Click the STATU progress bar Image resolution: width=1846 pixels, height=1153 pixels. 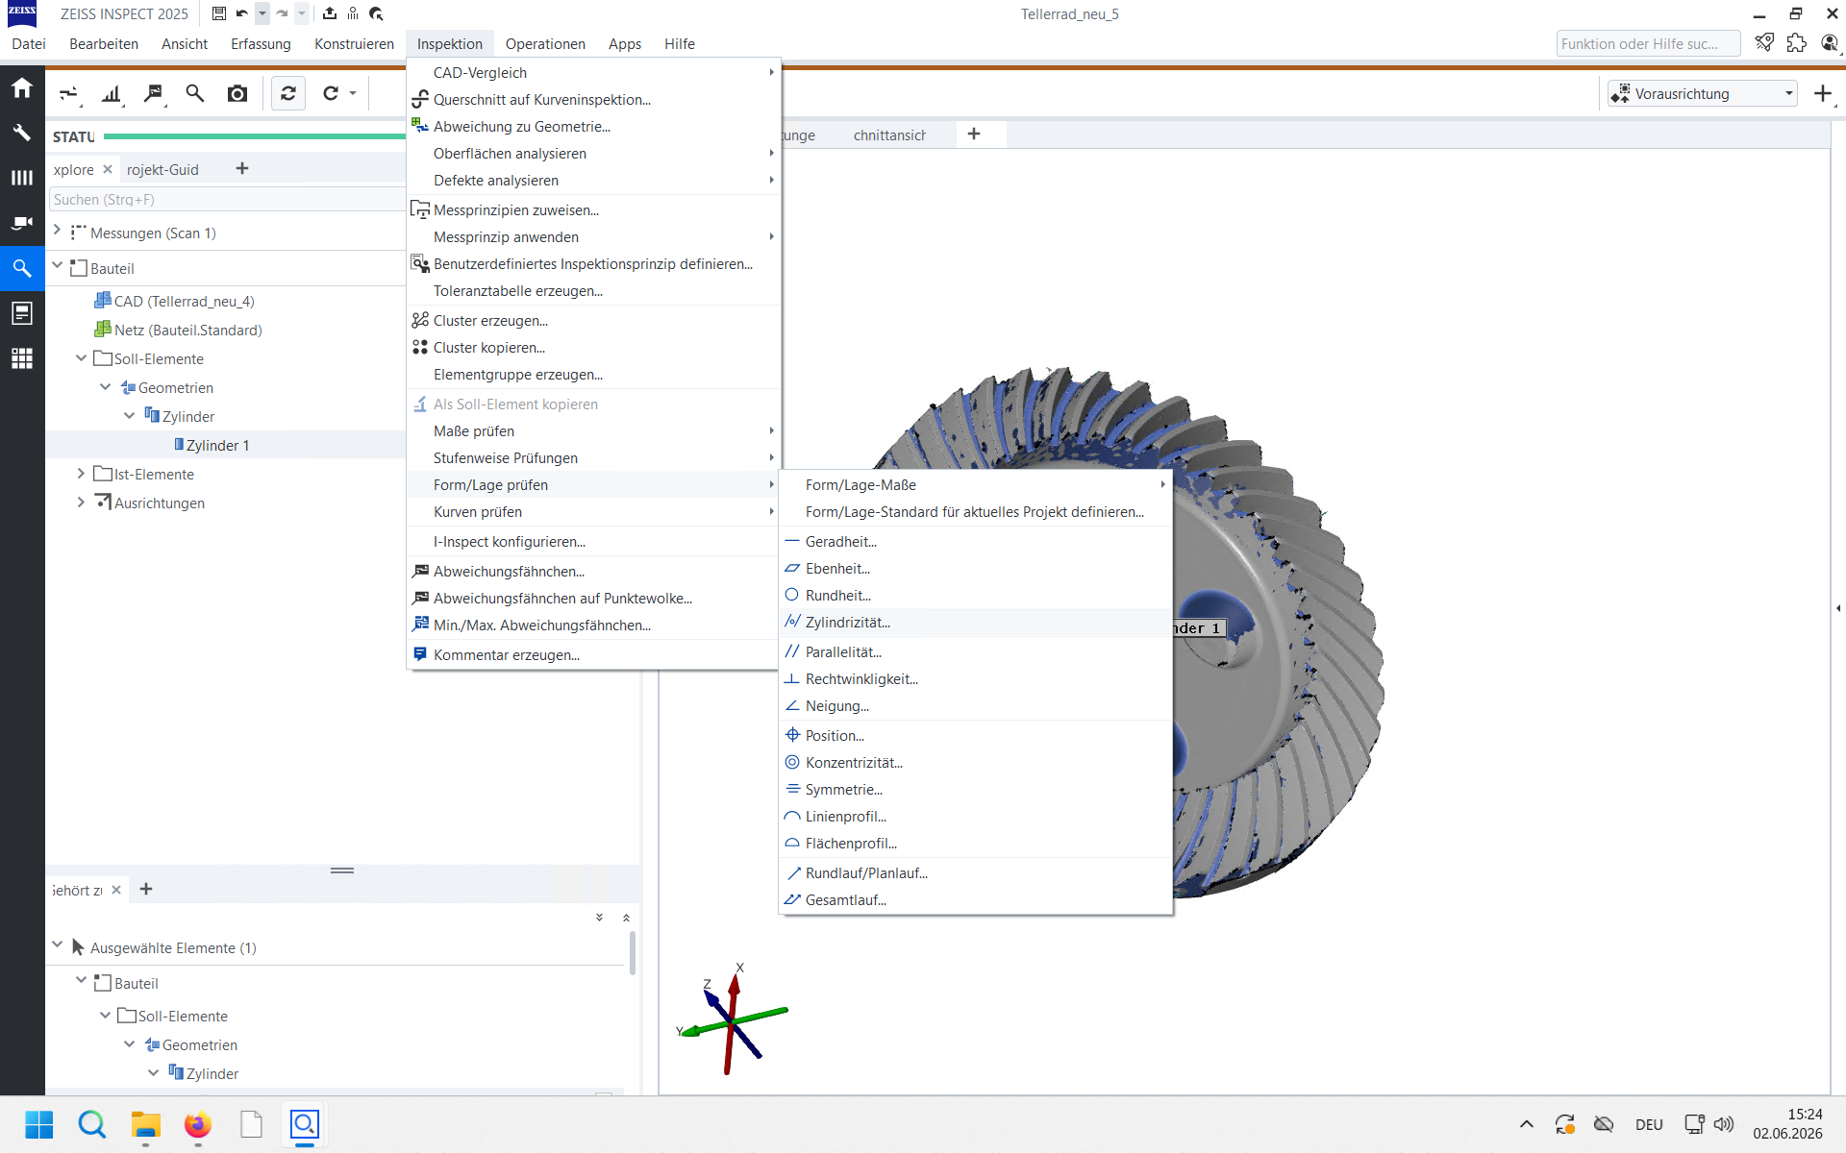[254, 137]
